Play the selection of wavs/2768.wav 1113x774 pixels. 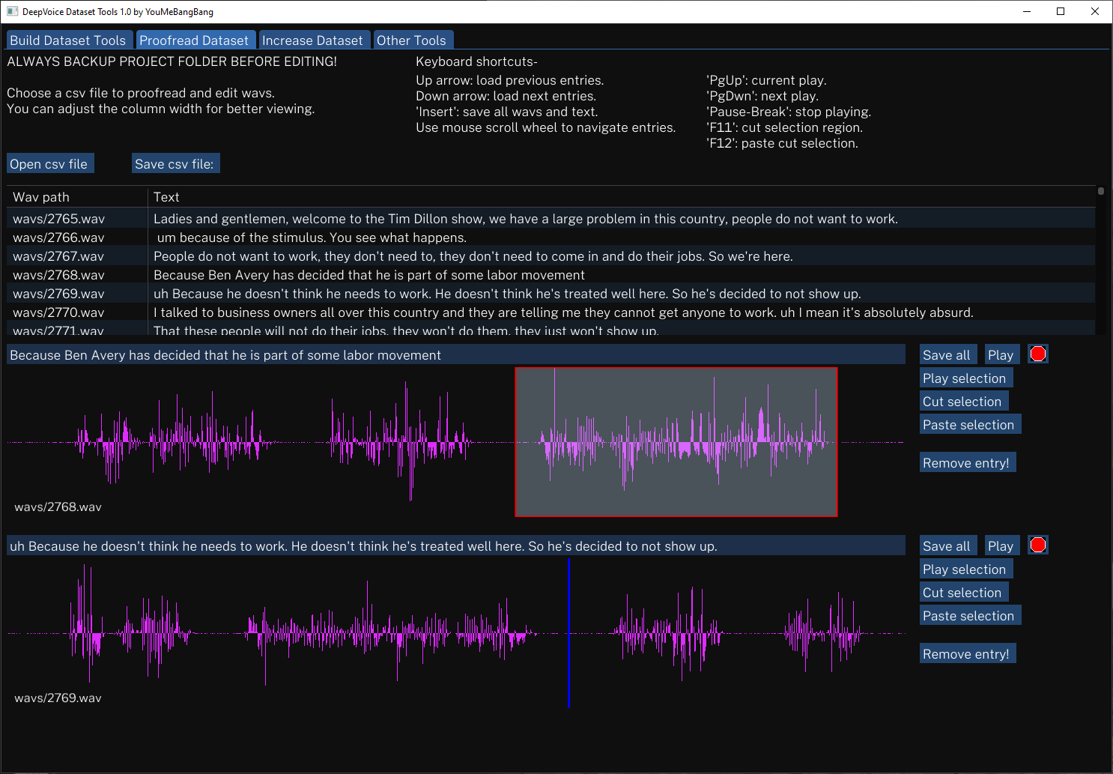965,378
